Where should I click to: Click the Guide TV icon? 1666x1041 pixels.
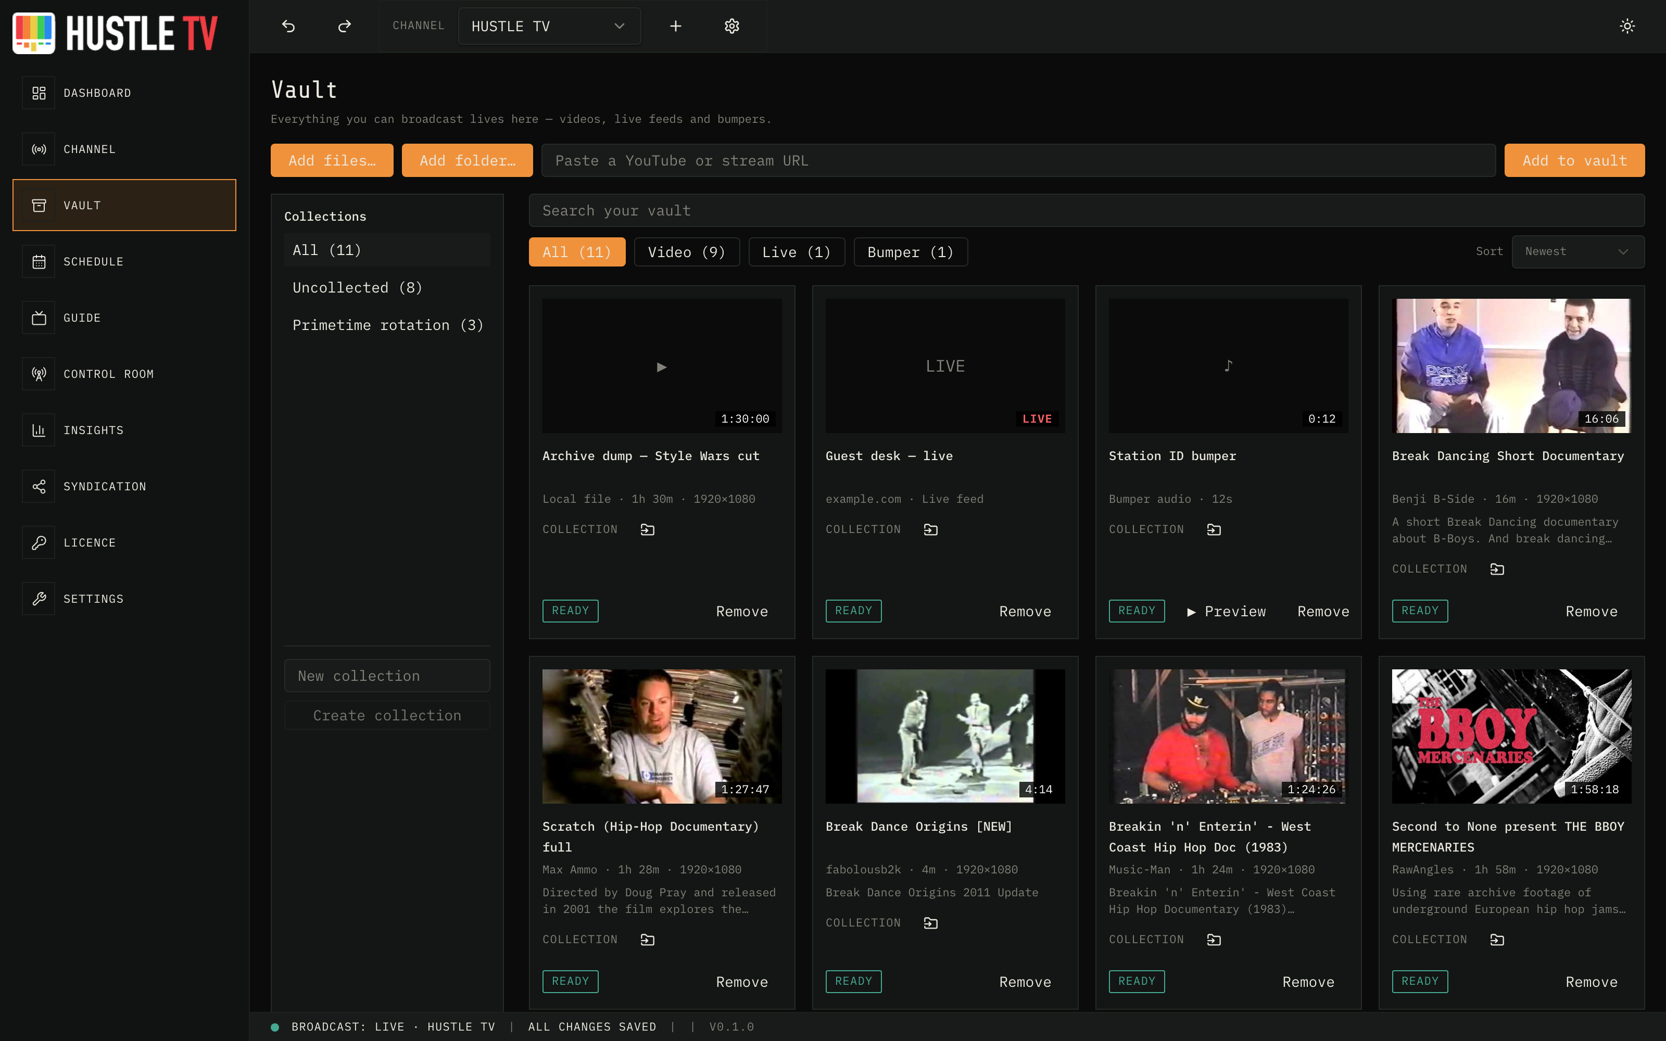tap(39, 318)
